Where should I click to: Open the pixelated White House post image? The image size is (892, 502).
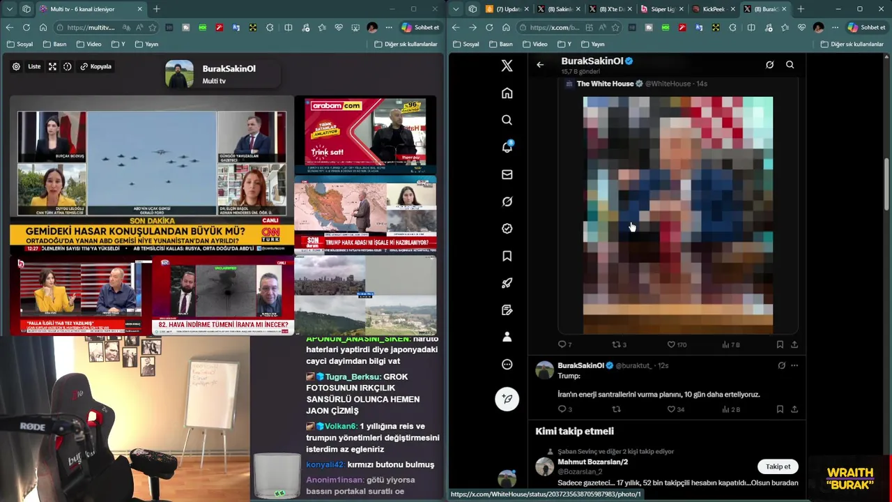[678, 215]
